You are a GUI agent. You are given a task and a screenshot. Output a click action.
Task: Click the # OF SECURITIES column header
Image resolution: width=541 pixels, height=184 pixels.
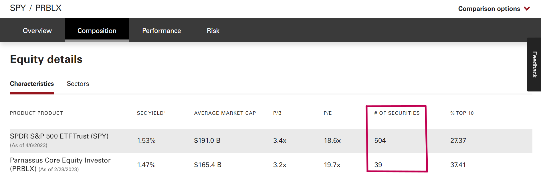pos(397,113)
